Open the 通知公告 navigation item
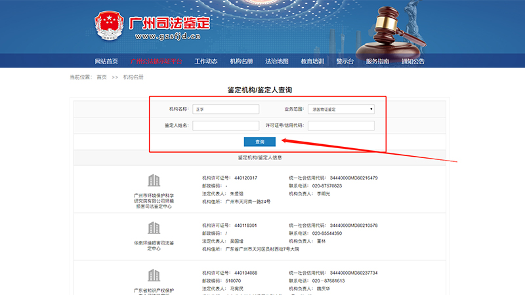This screenshot has width=525, height=295. click(413, 62)
